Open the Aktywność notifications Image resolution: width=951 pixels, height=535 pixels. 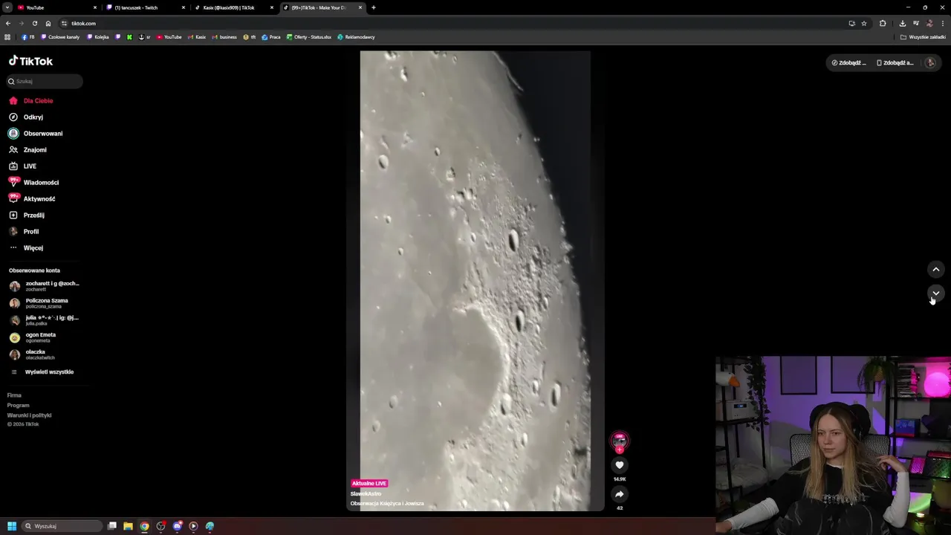click(x=32, y=198)
